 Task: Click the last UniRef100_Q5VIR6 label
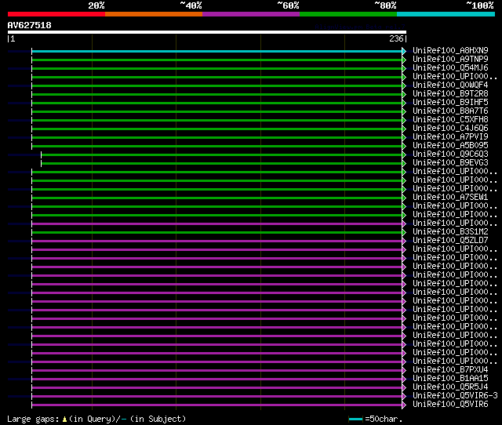pyautogui.click(x=450, y=405)
